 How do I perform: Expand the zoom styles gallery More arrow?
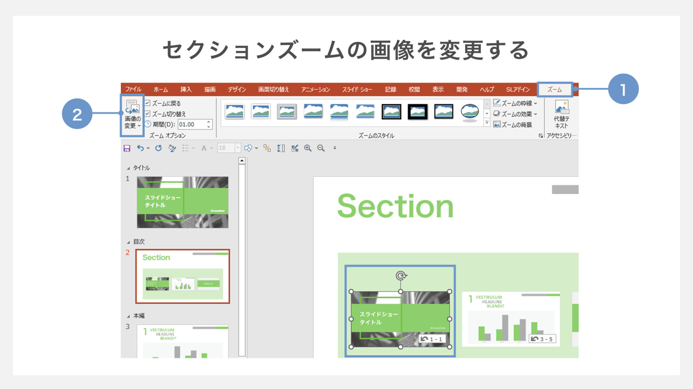click(487, 123)
